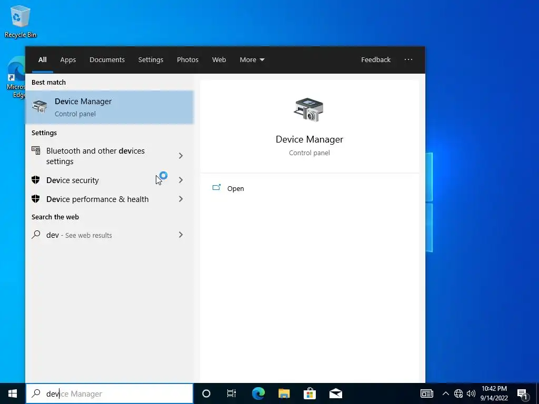Image resolution: width=539 pixels, height=404 pixels.
Task: Open File Explorer from taskbar
Action: (x=284, y=393)
